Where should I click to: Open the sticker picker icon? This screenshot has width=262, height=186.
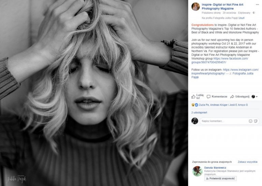coord(256,121)
